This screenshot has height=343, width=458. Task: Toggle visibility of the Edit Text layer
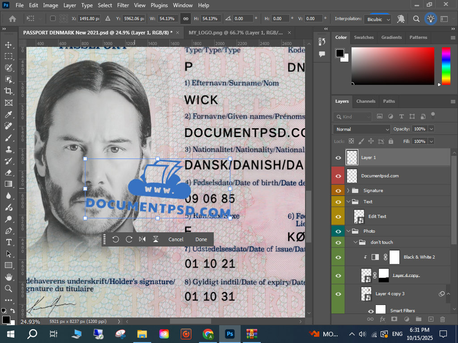(338, 216)
